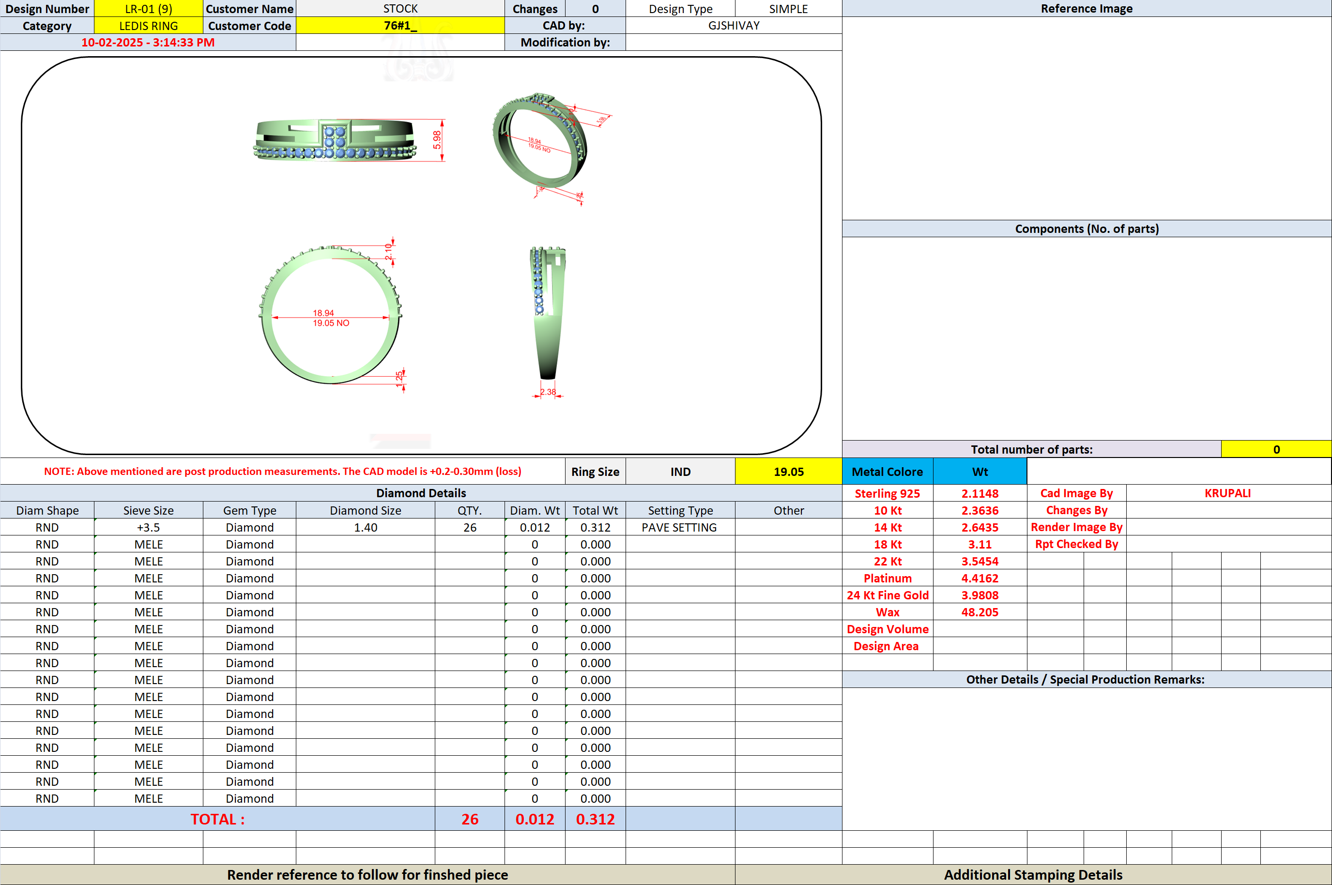Select the Design Volume label
This screenshot has width=1332, height=885.
[x=887, y=629]
